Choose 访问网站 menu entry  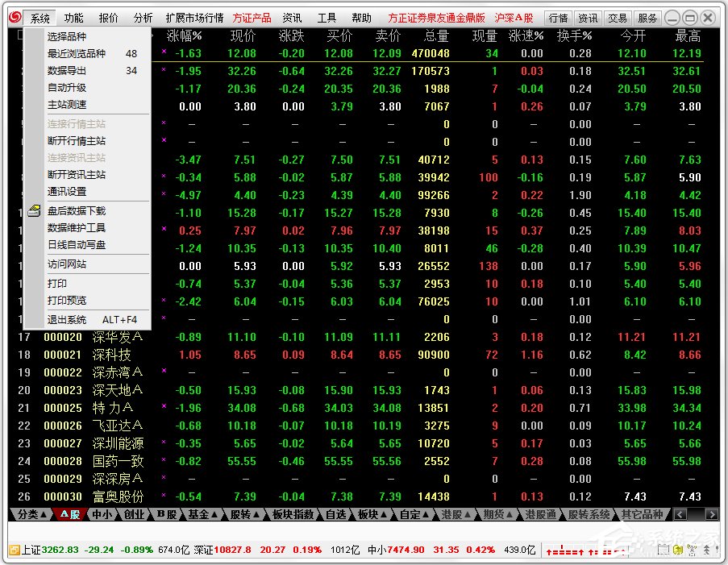click(87, 264)
